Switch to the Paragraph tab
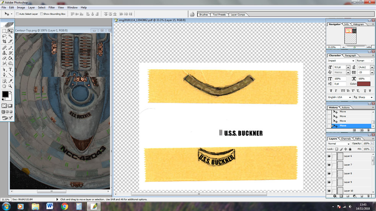Image resolution: width=376 pixels, height=211 pixels. pyautogui.click(x=350, y=56)
